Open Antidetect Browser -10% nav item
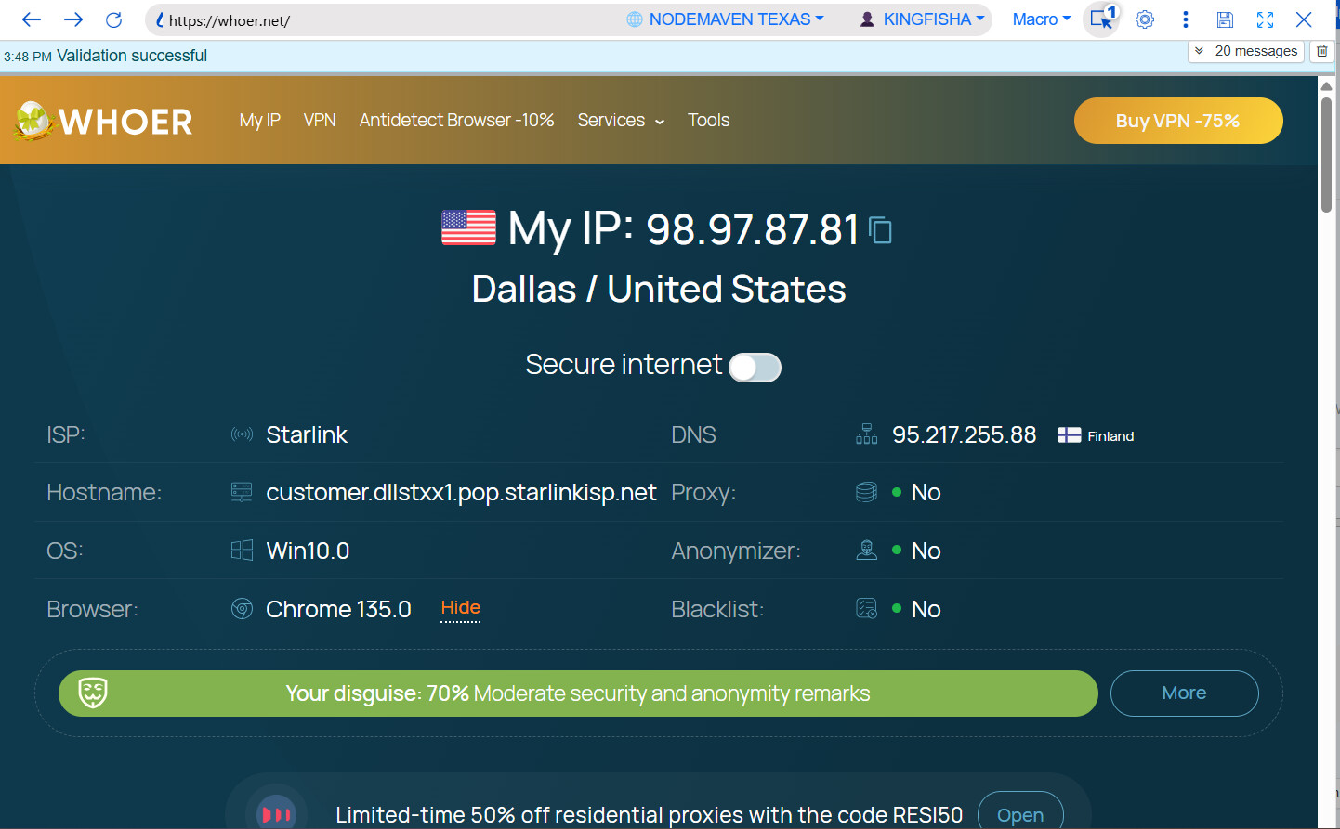Screen dimensions: 1340x829 click(x=456, y=121)
